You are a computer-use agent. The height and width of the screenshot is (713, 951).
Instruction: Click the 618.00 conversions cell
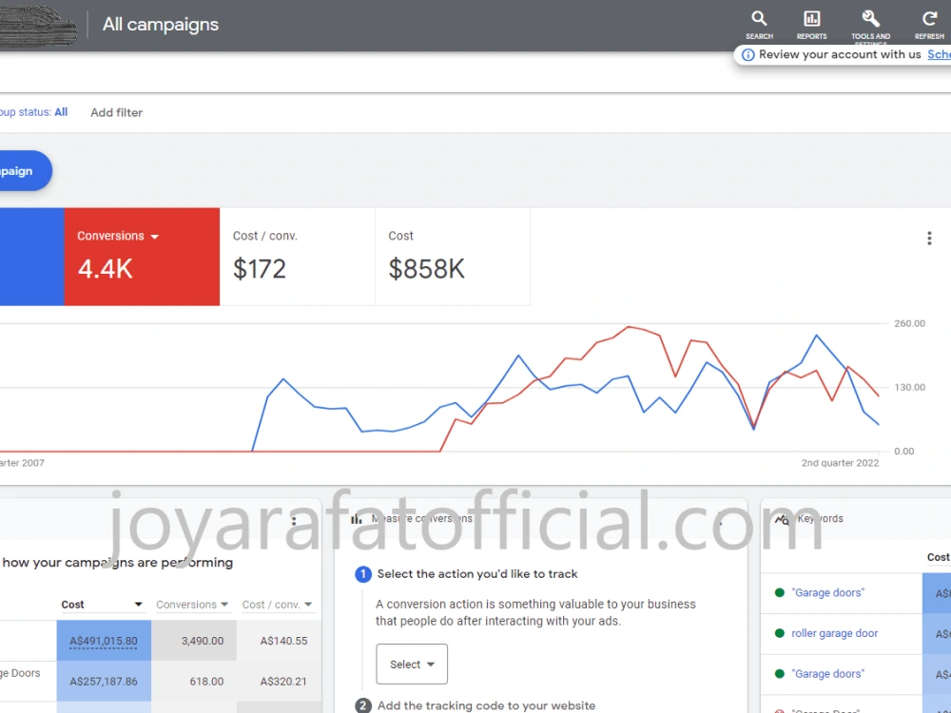click(x=194, y=682)
